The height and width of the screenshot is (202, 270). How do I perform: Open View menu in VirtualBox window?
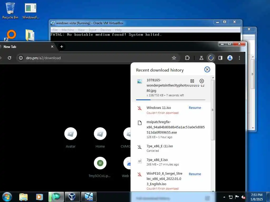click(81, 30)
